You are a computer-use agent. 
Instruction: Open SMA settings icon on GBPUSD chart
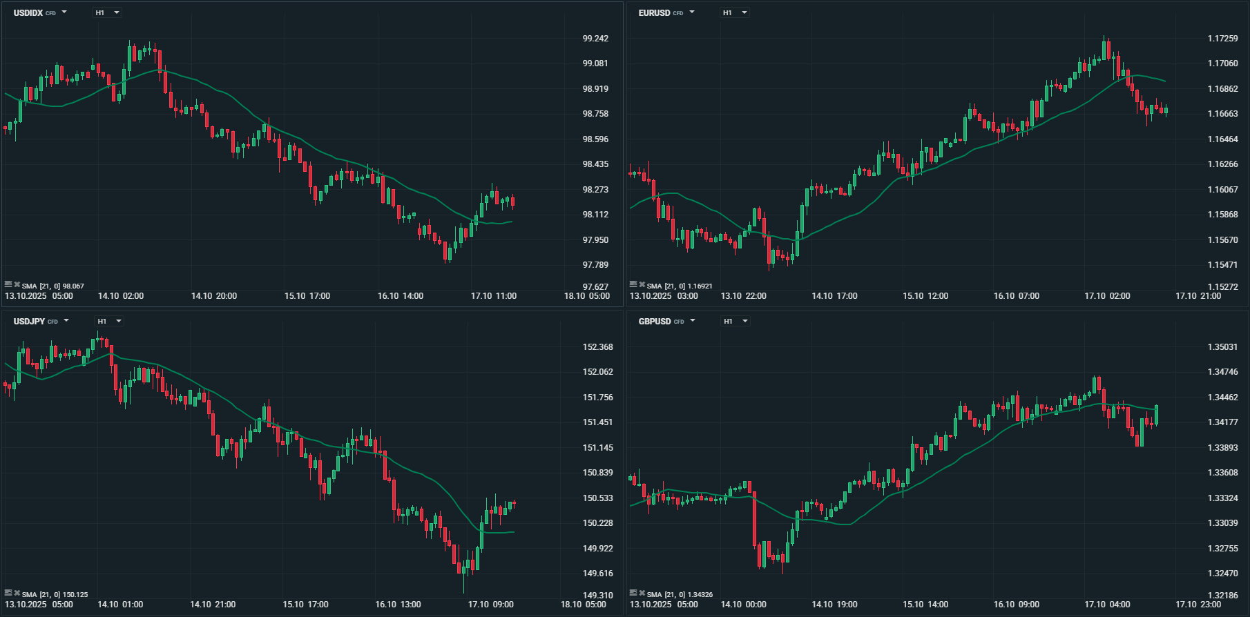click(633, 593)
